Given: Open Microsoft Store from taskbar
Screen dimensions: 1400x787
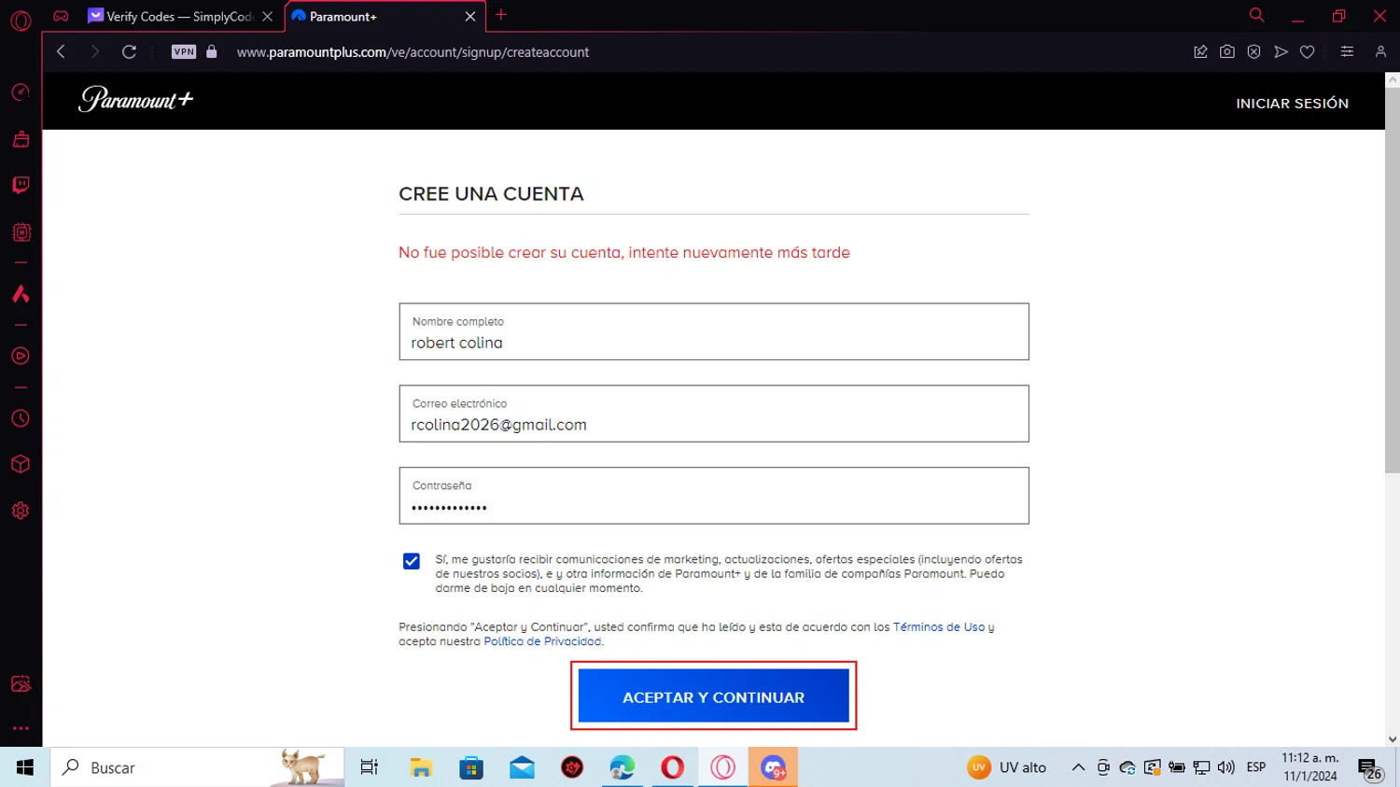Looking at the screenshot, I should click(471, 767).
